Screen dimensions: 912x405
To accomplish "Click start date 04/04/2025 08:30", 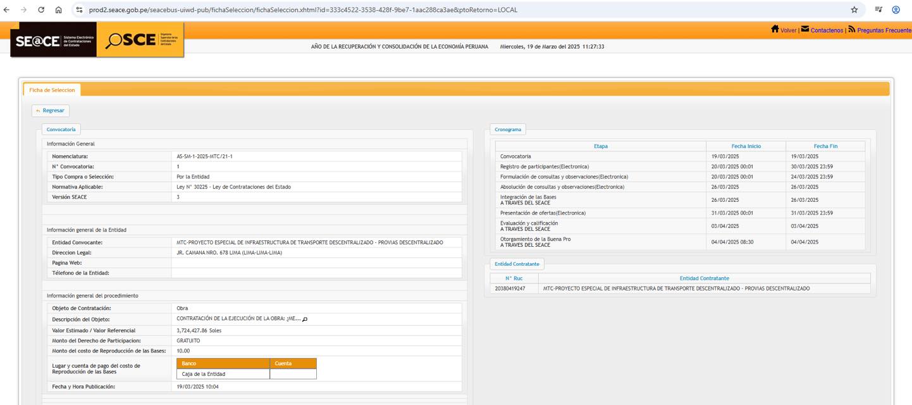I will (x=732, y=242).
